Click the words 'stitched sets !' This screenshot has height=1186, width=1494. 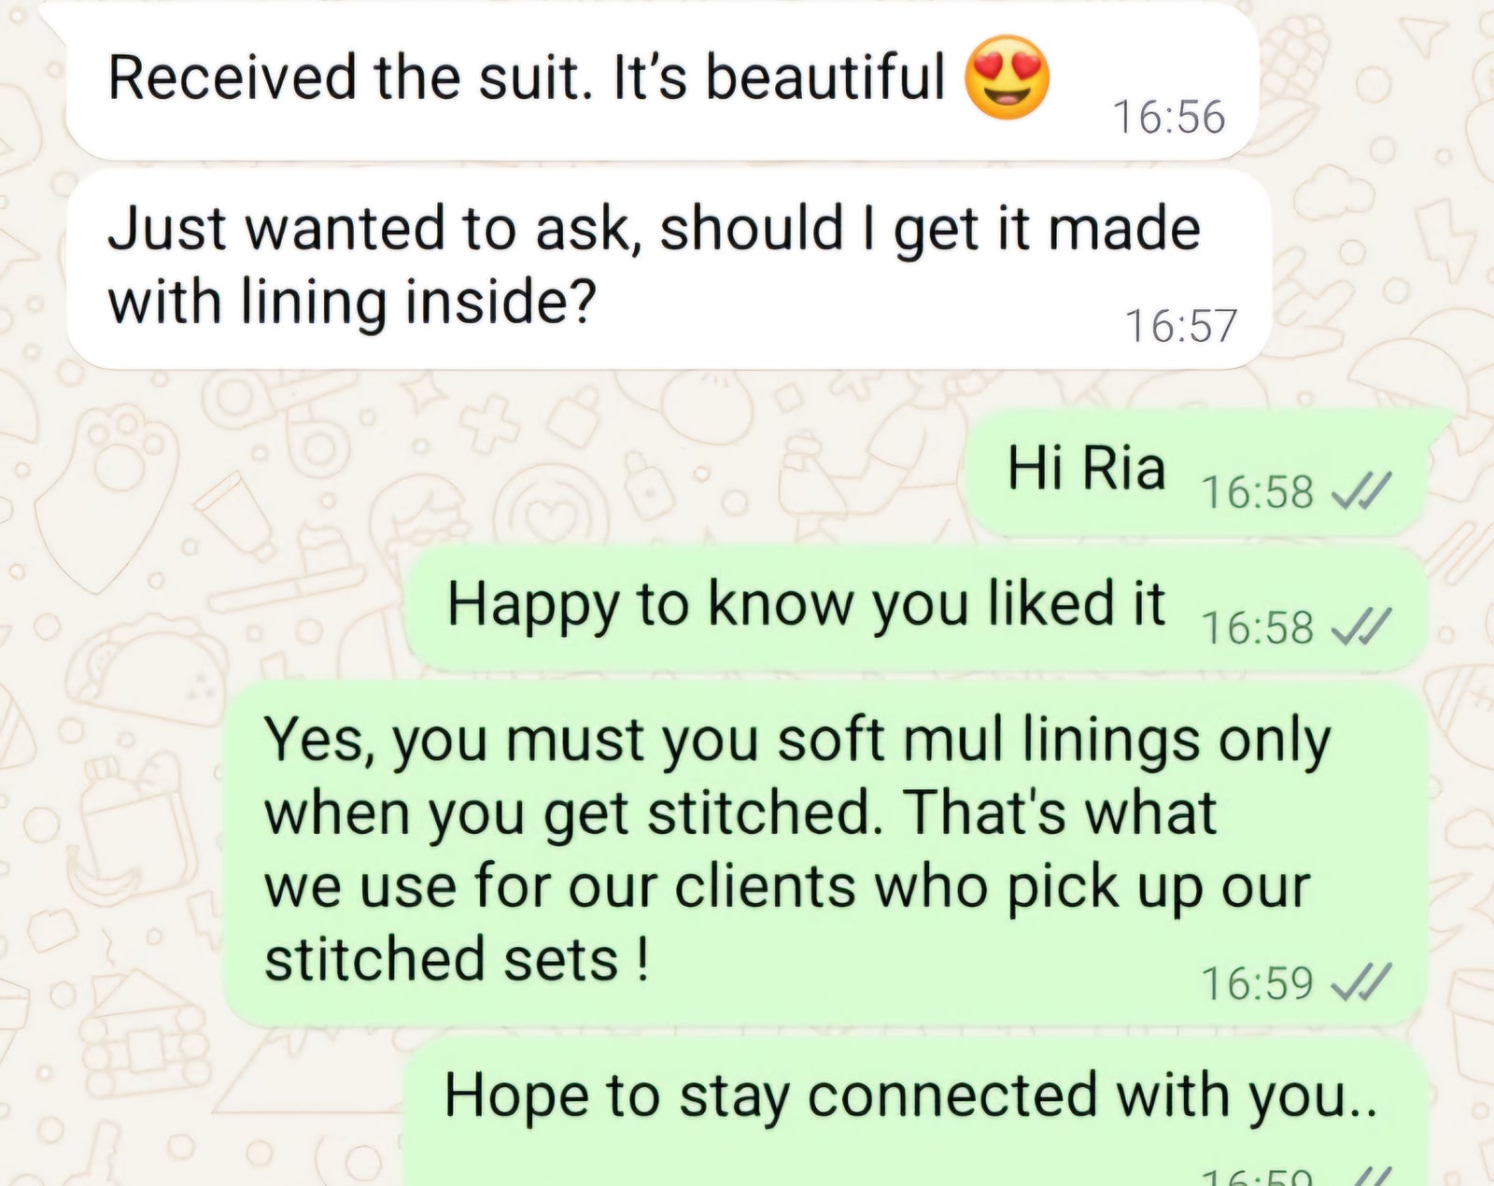coord(457,960)
